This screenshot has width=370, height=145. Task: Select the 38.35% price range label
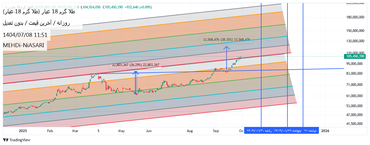coord(227,40)
